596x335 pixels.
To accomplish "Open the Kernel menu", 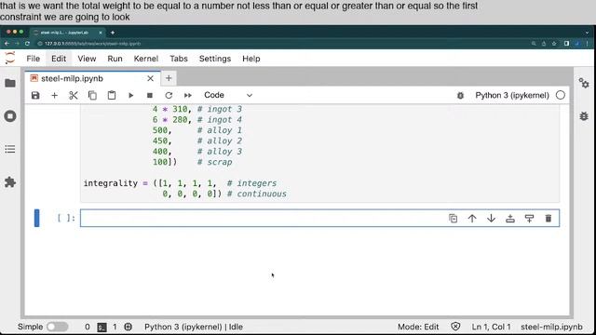I will tap(146, 59).
